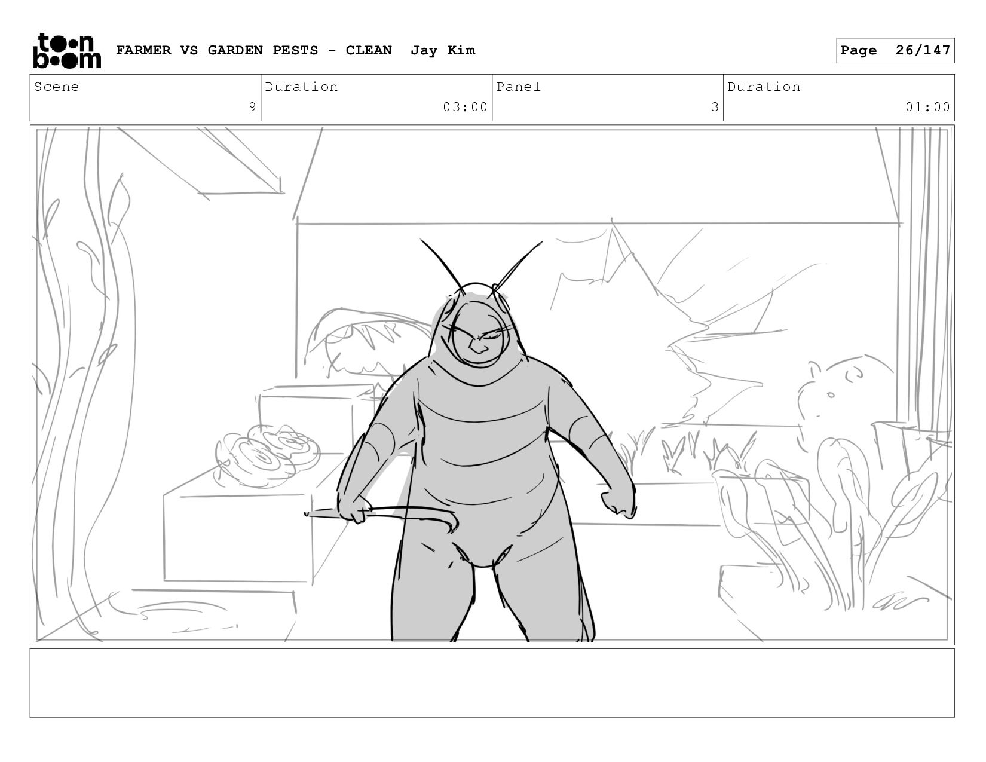986x762 pixels.
Task: Click the 'Scene' header label
Action: tap(56, 87)
